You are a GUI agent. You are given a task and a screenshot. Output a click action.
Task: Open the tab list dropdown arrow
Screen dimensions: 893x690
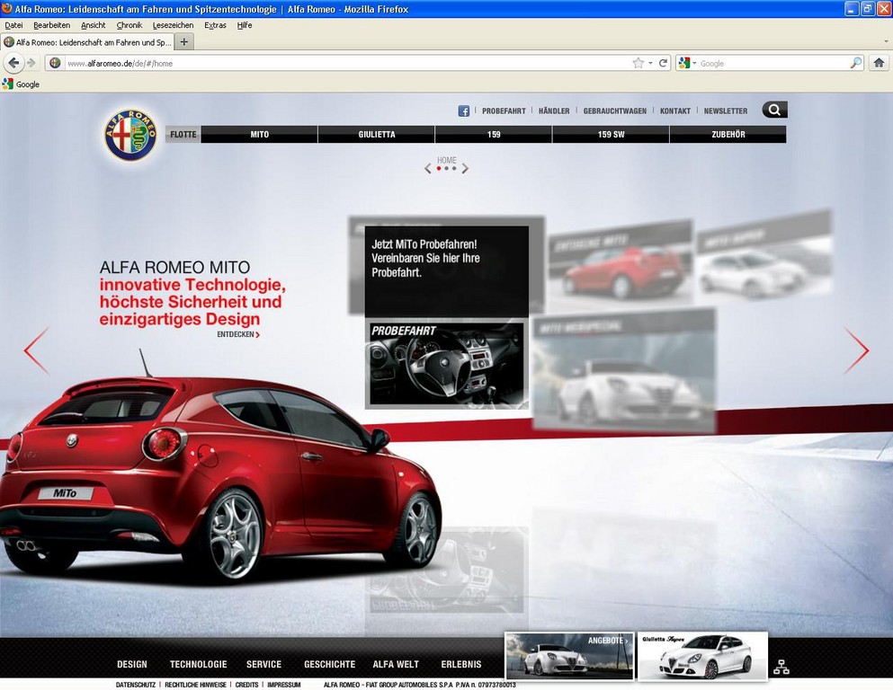click(886, 41)
